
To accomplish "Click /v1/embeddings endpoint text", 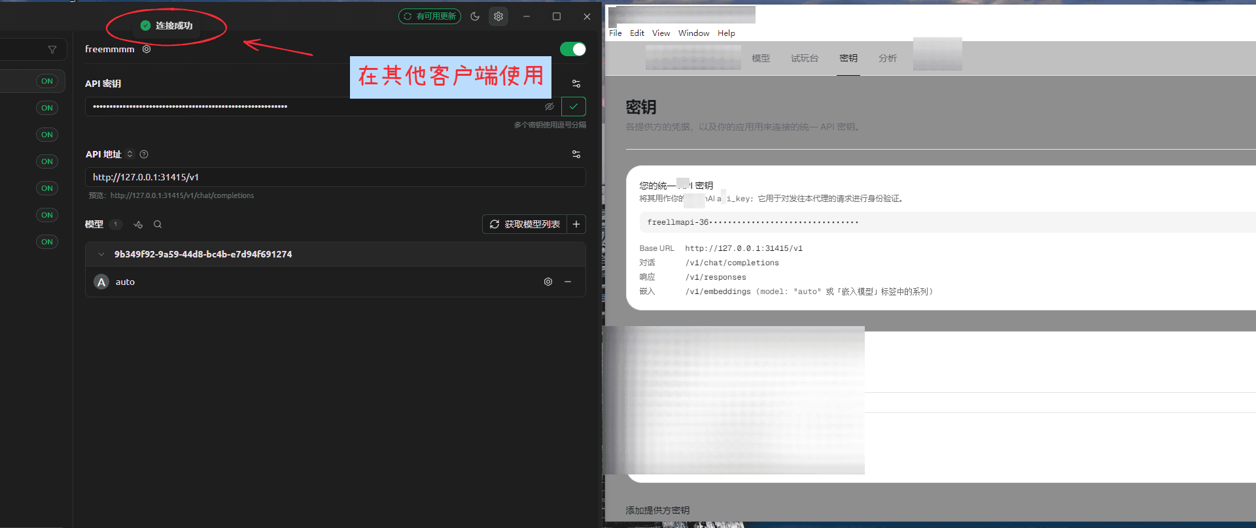I will tap(718, 291).
